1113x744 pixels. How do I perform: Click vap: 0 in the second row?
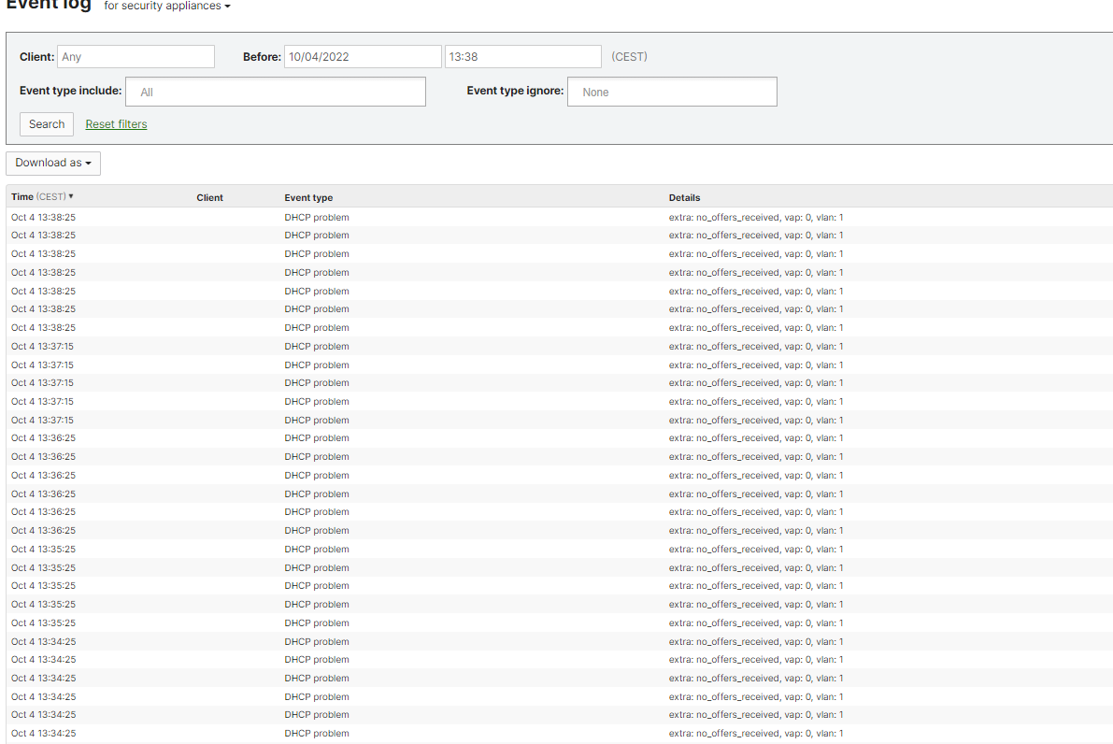point(799,235)
